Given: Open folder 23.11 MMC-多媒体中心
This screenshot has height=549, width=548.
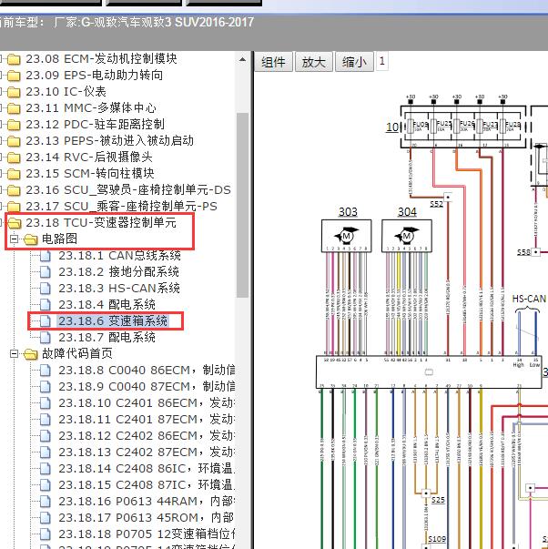Looking at the screenshot, I should point(91,108).
